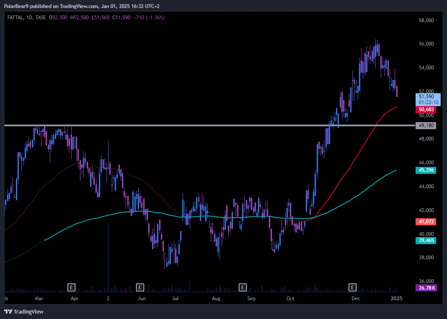Open the earnings marker just before Jun
447x319 pixels.
(140, 287)
